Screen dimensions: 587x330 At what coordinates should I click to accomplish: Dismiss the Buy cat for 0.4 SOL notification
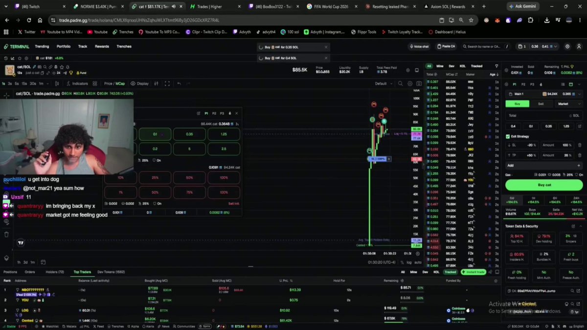pyautogui.click(x=326, y=58)
